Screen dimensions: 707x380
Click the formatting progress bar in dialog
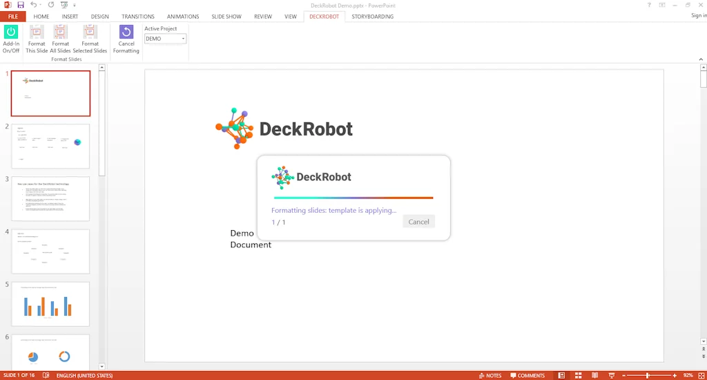click(x=353, y=198)
